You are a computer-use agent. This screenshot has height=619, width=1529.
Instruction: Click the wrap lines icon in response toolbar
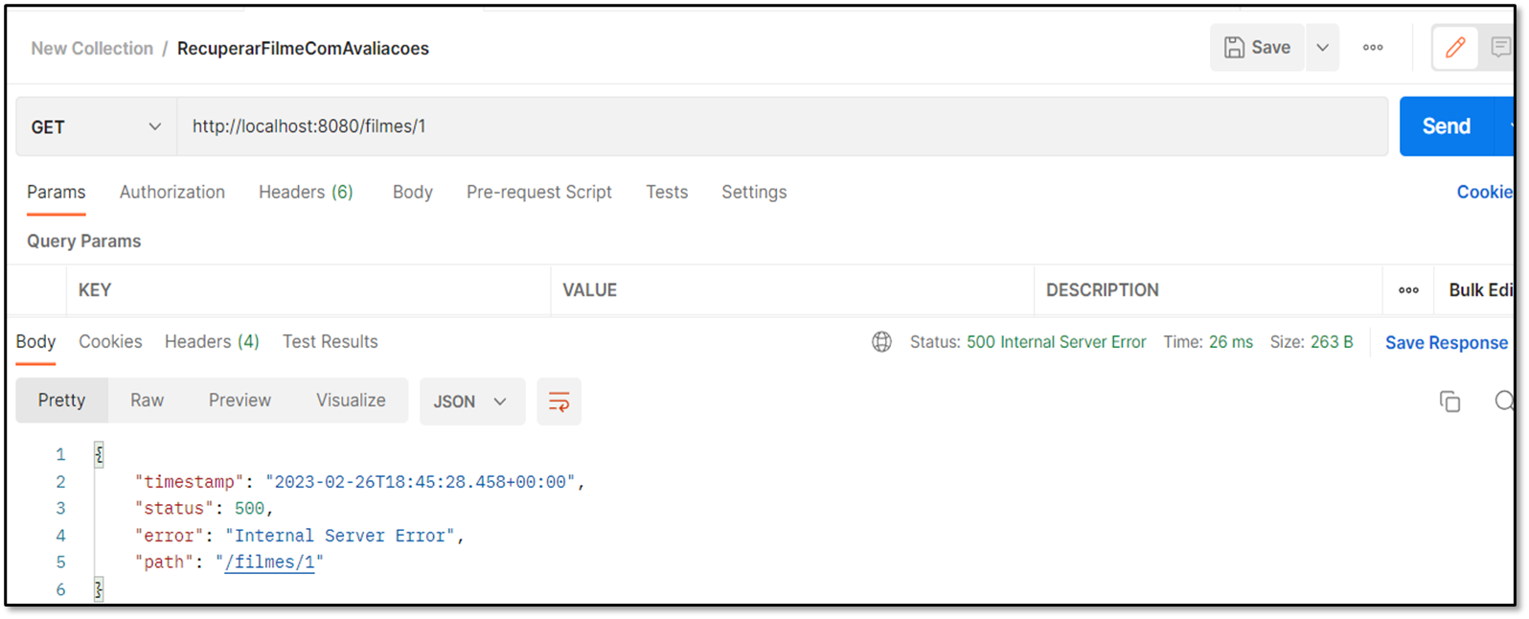559,401
